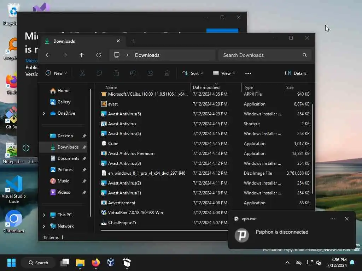The height and width of the screenshot is (271, 362).
Task: Click the muted volume icon in tray
Action: click(319, 263)
